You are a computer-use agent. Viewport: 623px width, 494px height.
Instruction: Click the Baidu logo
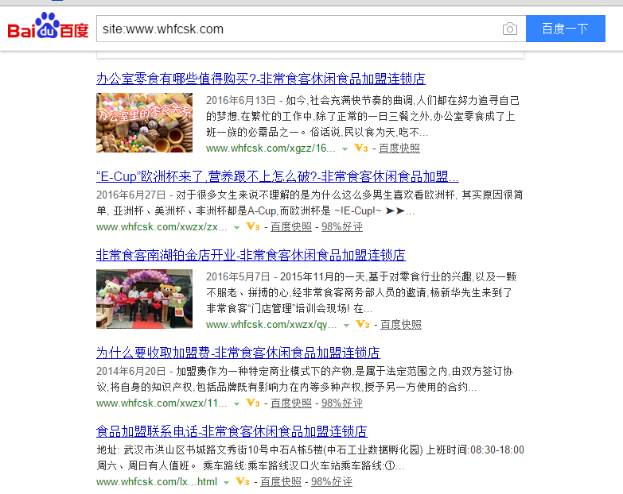(x=48, y=26)
